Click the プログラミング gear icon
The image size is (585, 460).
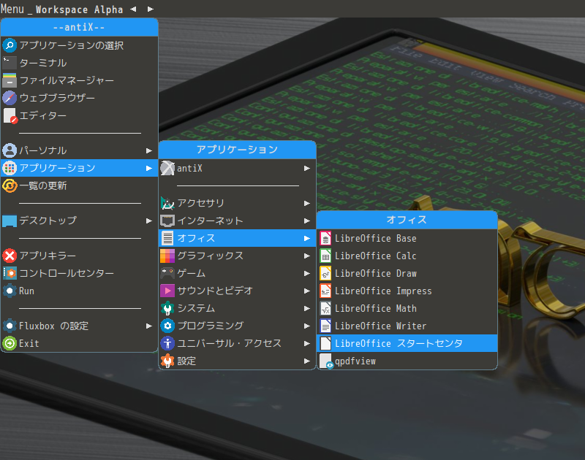[x=167, y=326]
